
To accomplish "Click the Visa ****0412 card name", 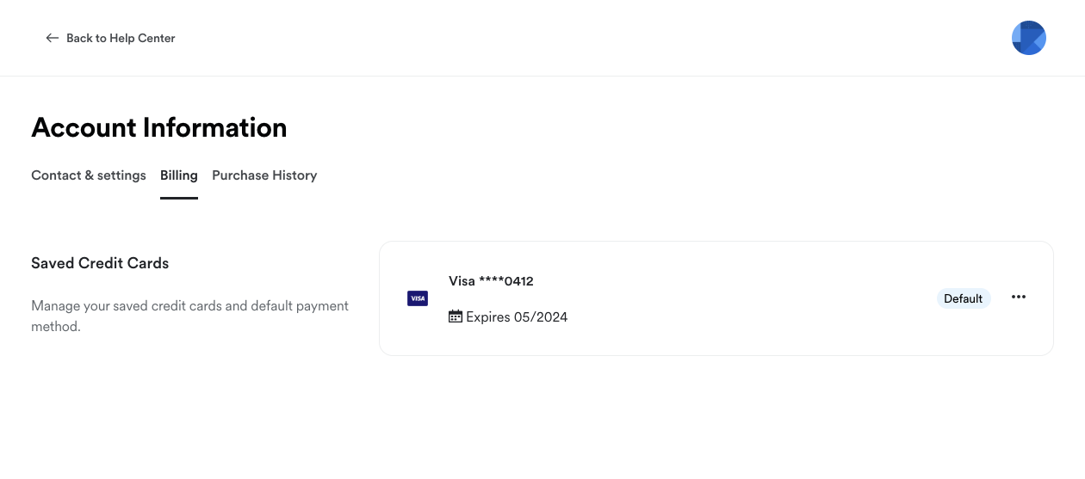I will 491,281.
